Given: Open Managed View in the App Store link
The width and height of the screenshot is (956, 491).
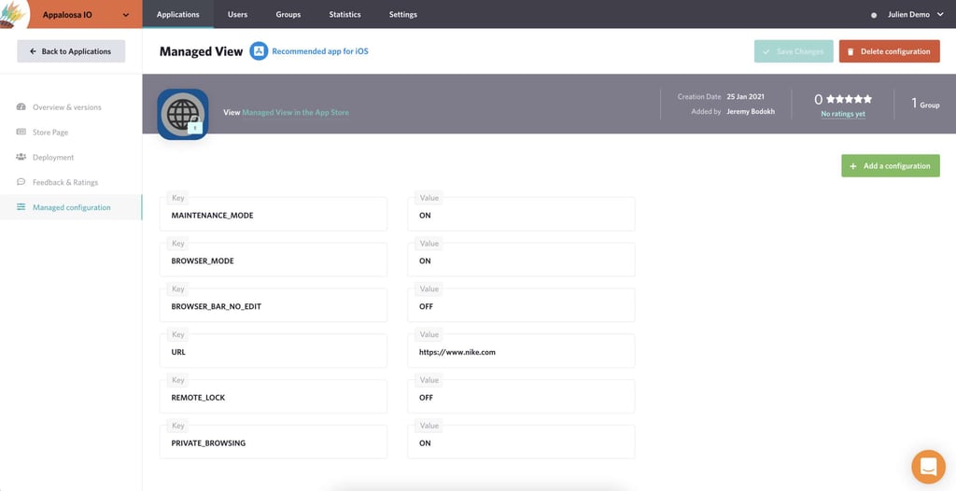Looking at the screenshot, I should point(295,113).
